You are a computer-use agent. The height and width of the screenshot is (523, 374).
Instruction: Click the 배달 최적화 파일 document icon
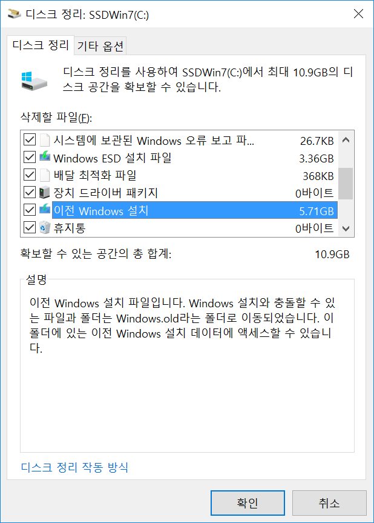[45, 175]
